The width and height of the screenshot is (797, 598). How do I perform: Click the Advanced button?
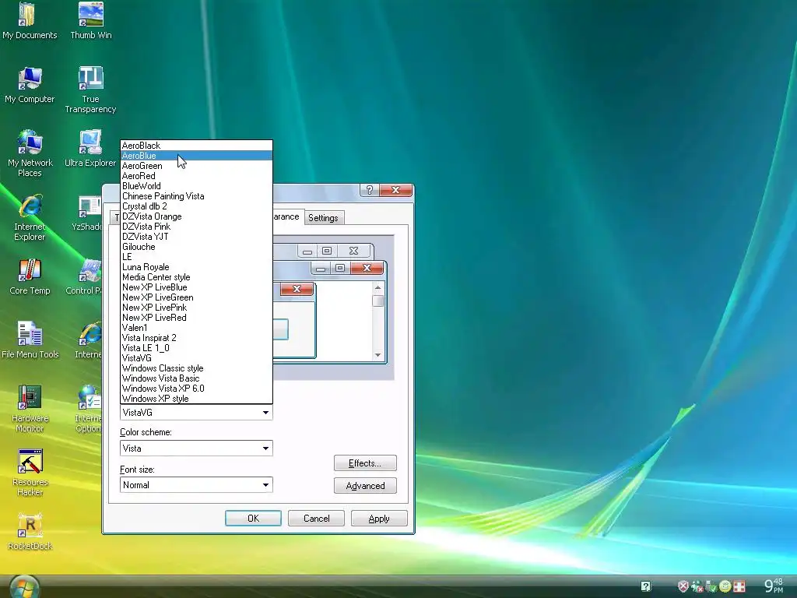365,486
